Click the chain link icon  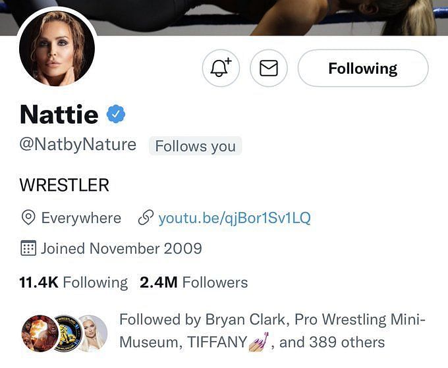(146, 218)
